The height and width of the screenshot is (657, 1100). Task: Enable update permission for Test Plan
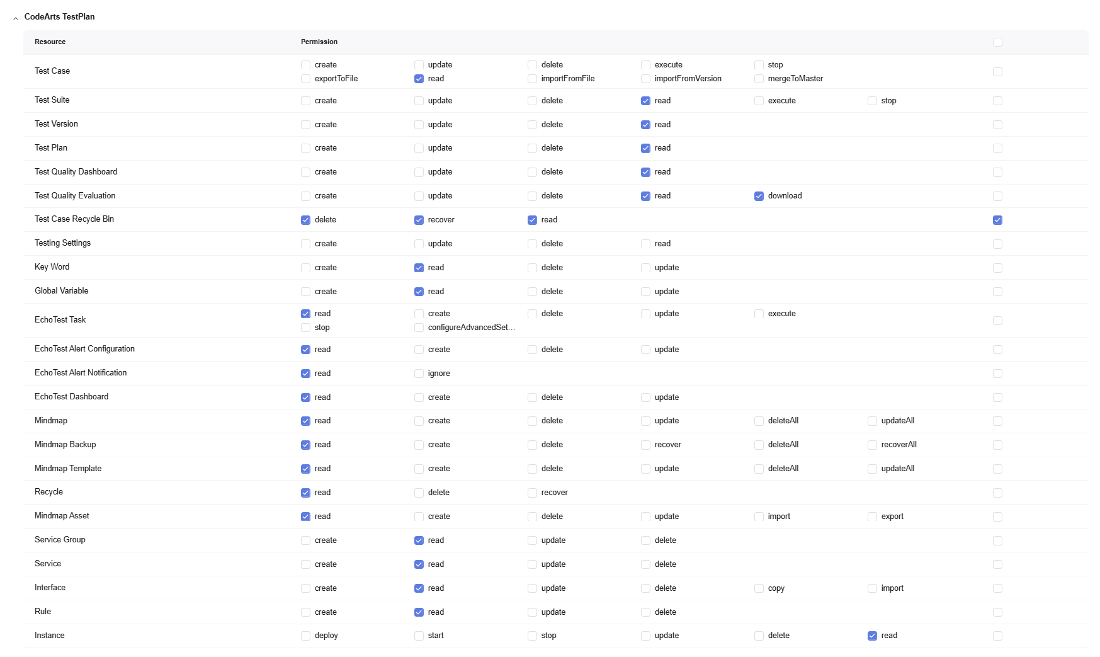click(x=419, y=148)
